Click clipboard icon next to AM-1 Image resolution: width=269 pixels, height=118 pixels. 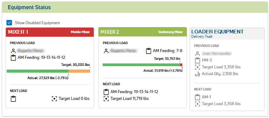(198, 97)
